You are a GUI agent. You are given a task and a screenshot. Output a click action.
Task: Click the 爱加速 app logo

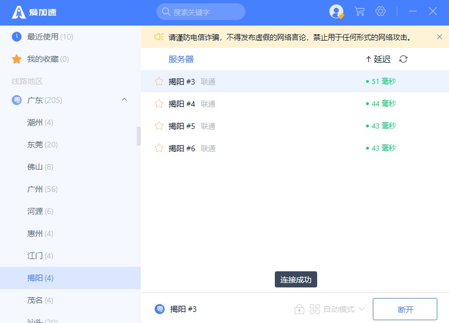point(34,12)
